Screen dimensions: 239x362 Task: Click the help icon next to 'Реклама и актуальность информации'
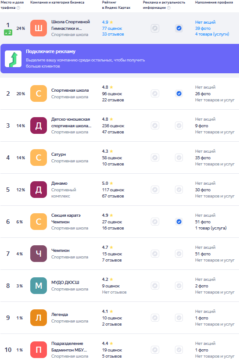tap(169, 7)
